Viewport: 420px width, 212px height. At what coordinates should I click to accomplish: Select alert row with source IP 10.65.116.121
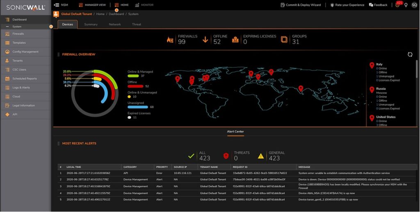tap(237, 173)
